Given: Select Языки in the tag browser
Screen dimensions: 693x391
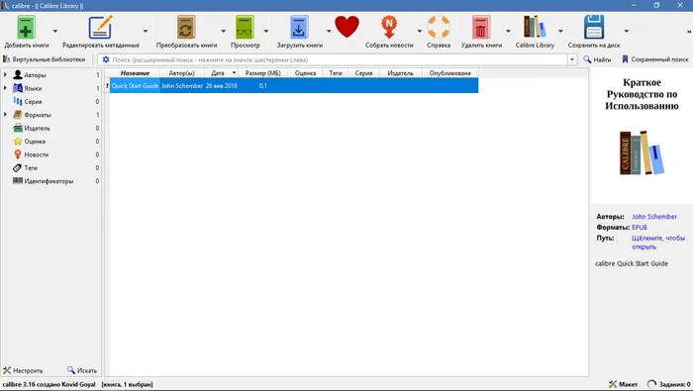Looking at the screenshot, I should pyautogui.click(x=33, y=88).
